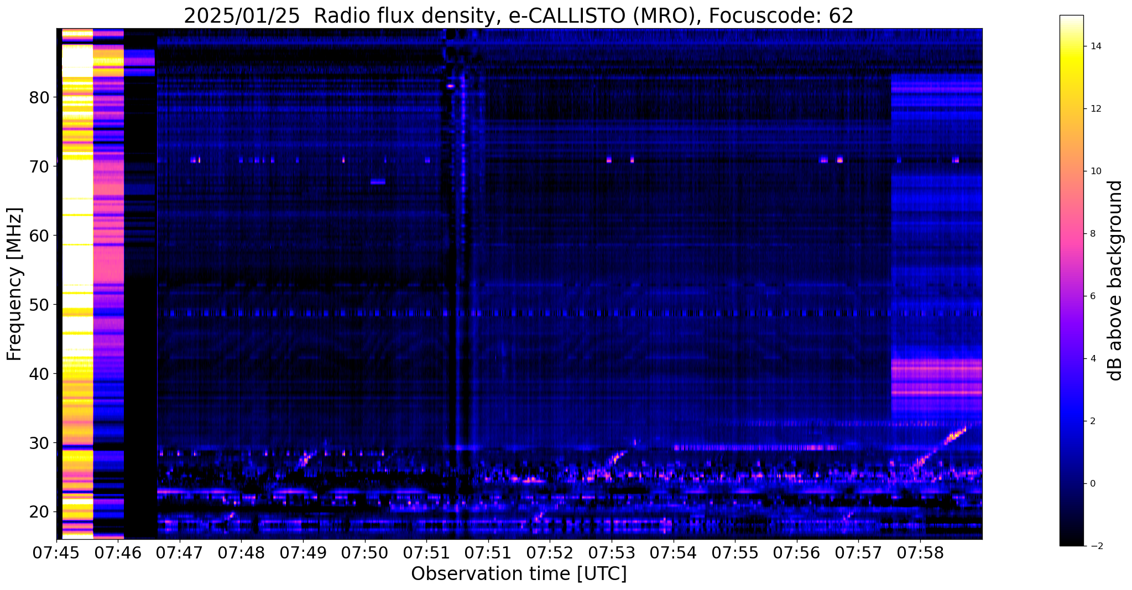Click the colorbar tick label 0
1132x590 pixels.
tap(1092, 484)
